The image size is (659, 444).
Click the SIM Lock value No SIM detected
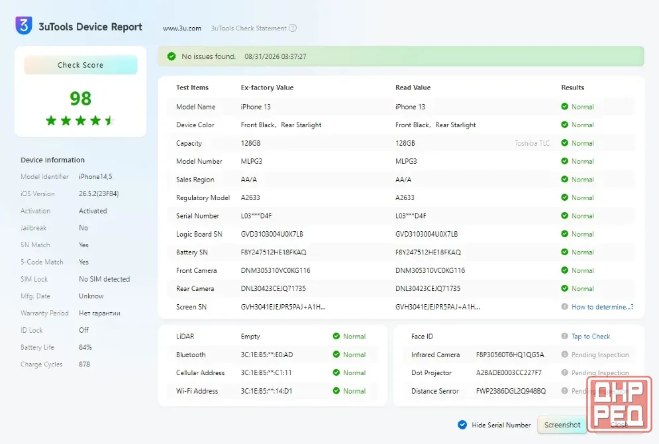(104, 279)
